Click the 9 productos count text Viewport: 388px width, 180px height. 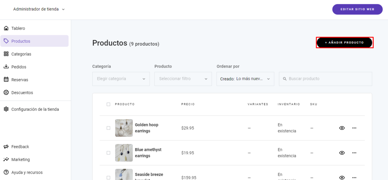pyautogui.click(x=144, y=44)
